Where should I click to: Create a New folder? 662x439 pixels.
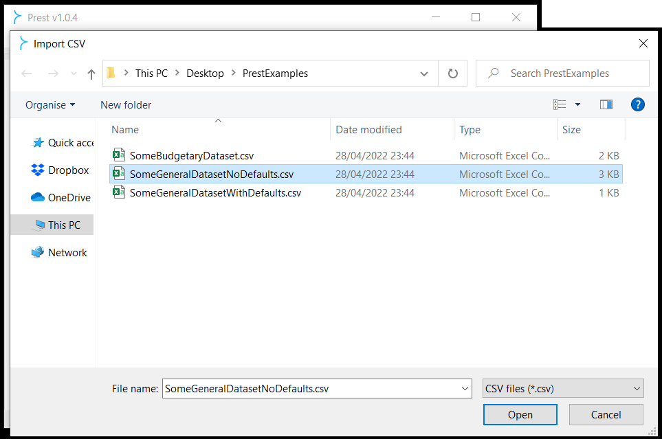(x=126, y=105)
